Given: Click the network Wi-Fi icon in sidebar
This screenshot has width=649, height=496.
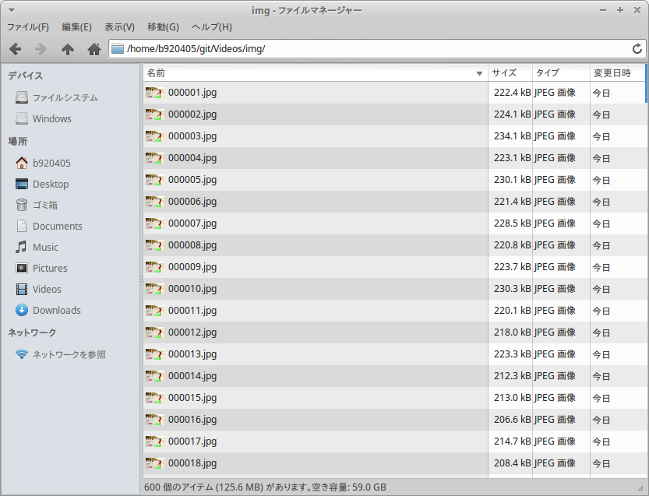Looking at the screenshot, I should (x=22, y=354).
